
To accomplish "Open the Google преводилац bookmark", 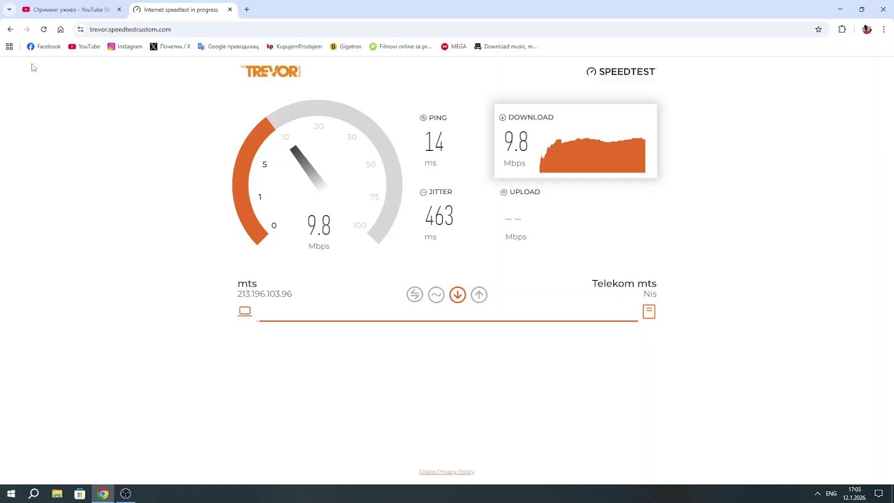I will [228, 47].
